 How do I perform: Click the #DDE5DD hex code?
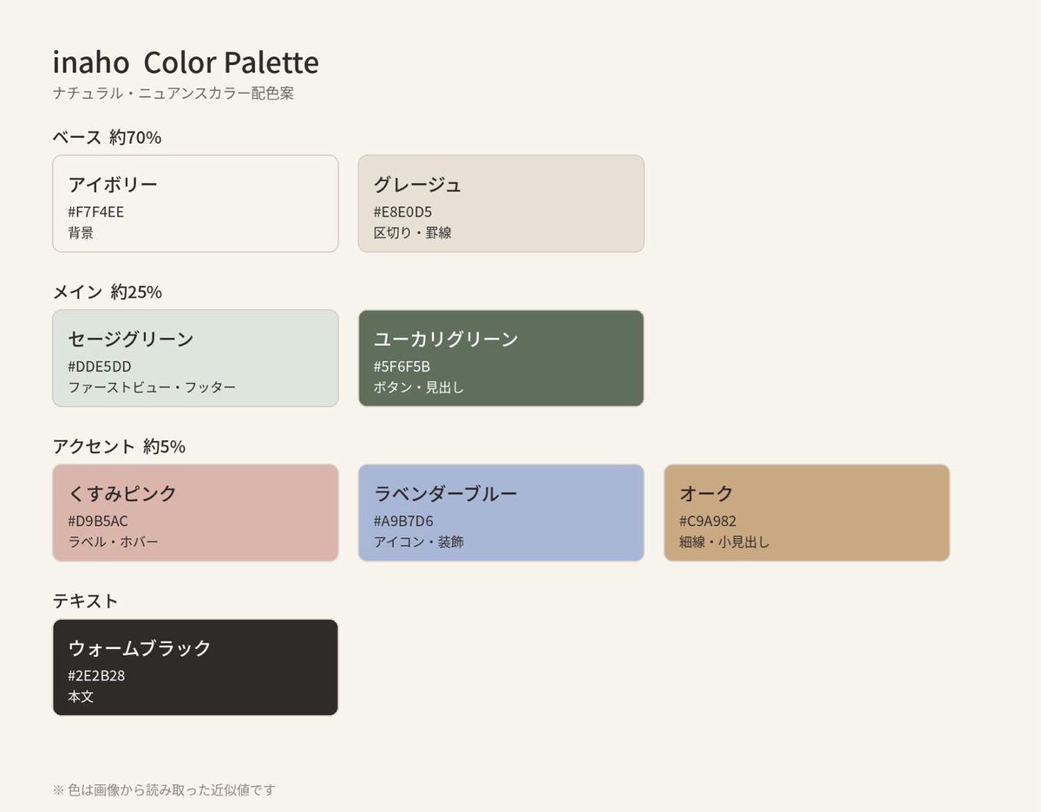tap(100, 367)
